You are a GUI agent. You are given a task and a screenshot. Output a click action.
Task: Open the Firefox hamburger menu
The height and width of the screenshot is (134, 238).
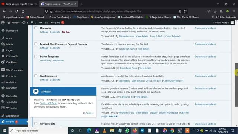pos(234,11)
